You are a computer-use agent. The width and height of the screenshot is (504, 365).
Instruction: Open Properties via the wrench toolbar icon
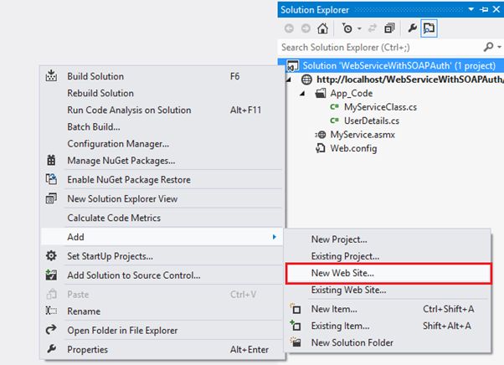coord(411,28)
